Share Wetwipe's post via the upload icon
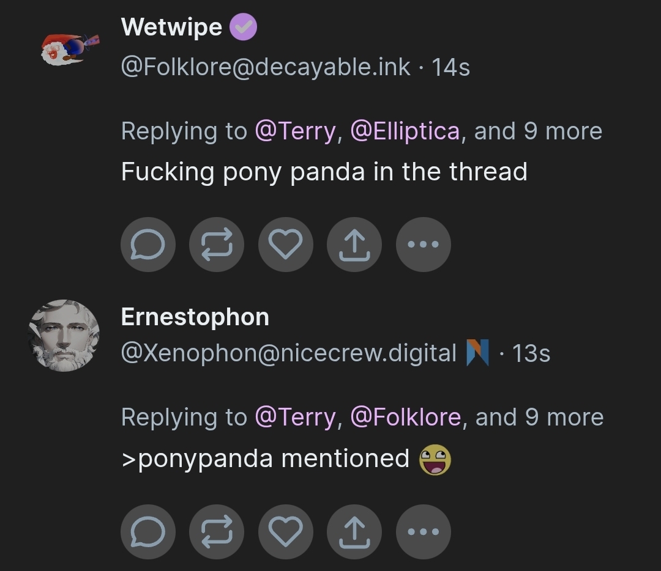661x571 pixels. point(354,244)
